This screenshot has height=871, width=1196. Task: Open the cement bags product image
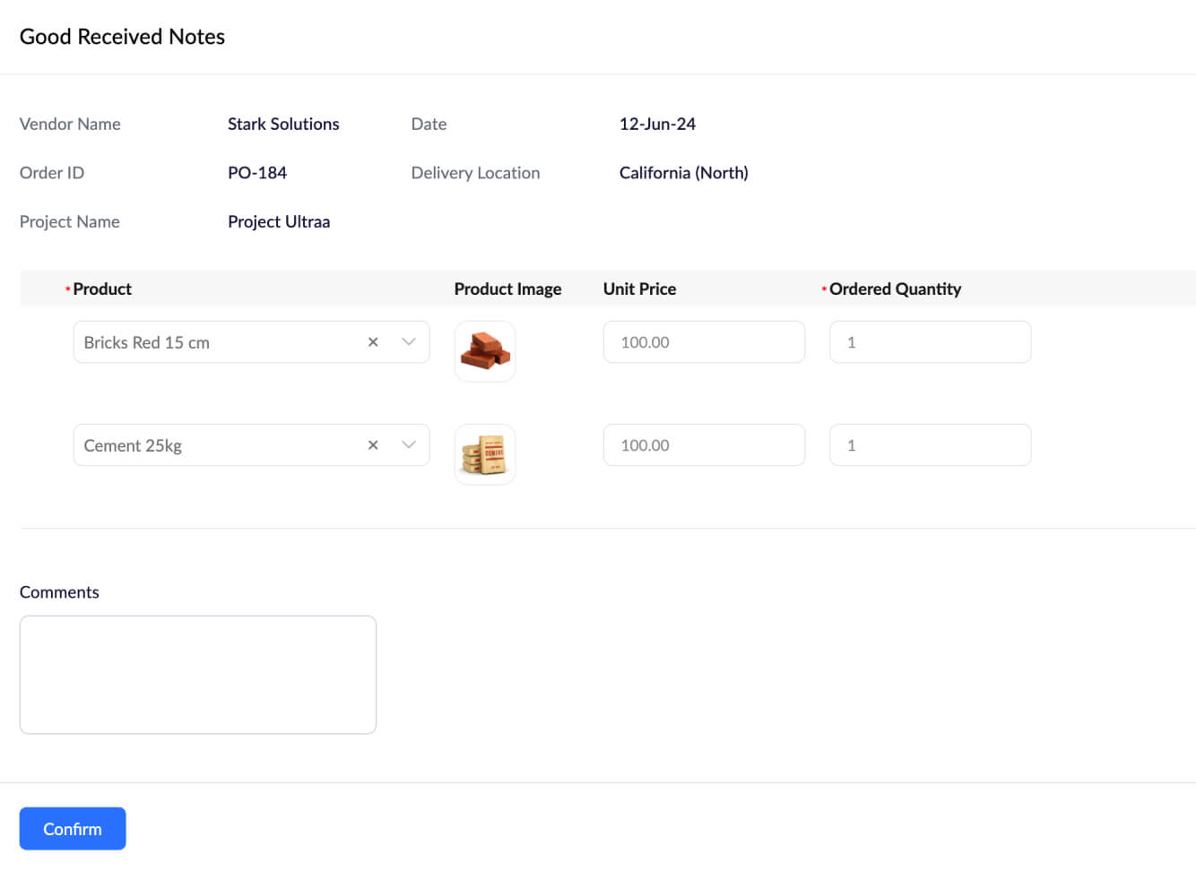485,454
